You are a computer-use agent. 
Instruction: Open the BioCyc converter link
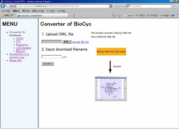tap(21, 51)
